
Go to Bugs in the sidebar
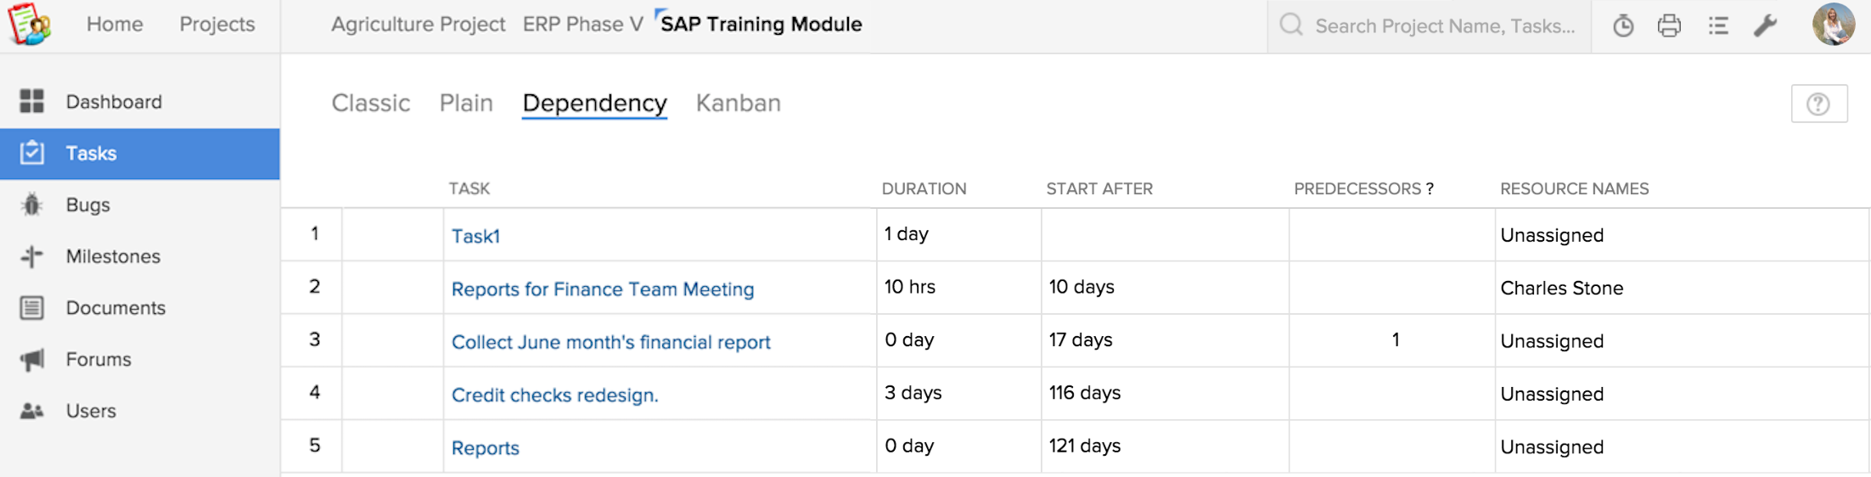88,205
